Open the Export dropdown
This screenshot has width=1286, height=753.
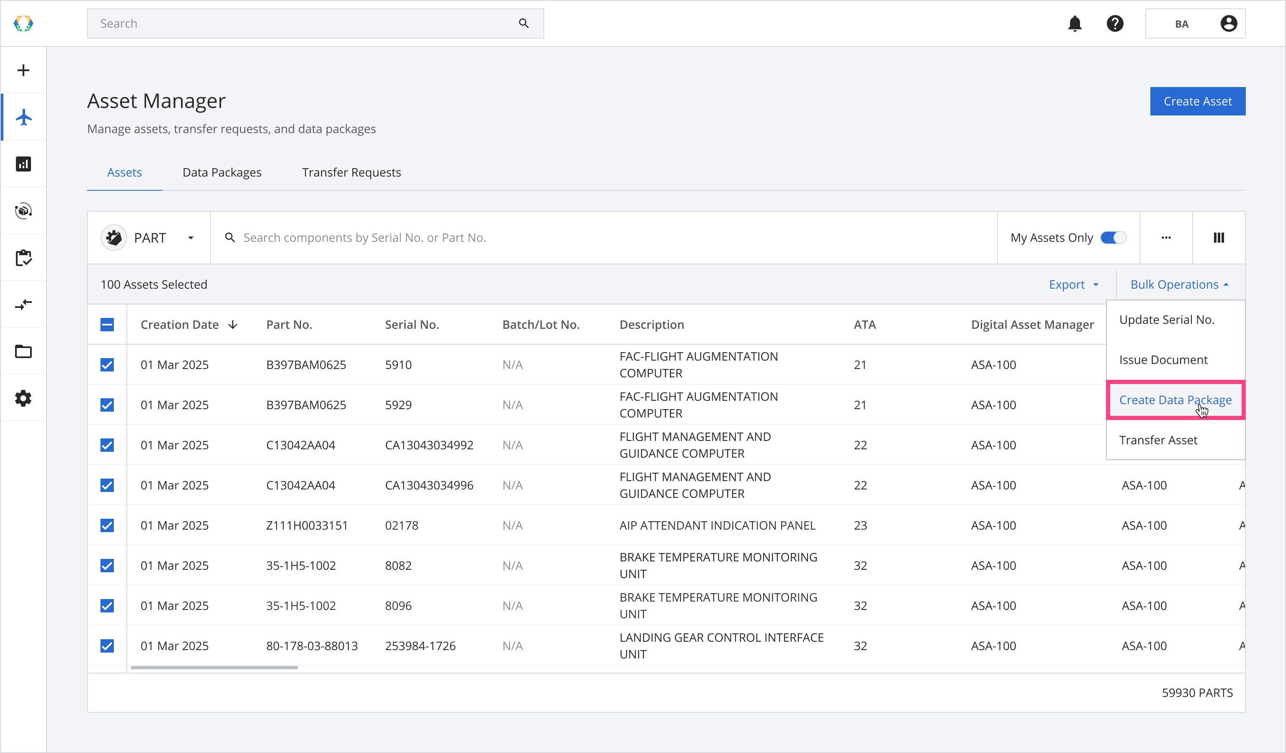tap(1074, 284)
